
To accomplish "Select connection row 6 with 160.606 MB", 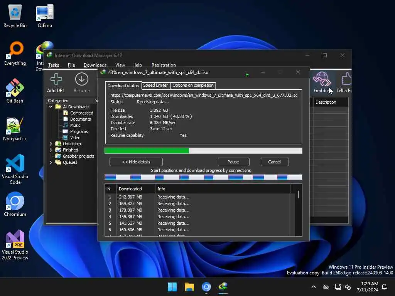I will (x=197, y=230).
